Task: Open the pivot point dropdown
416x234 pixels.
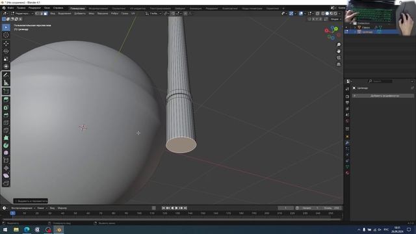Action: [166, 13]
